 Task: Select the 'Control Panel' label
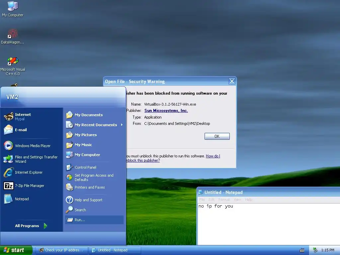(x=85, y=167)
